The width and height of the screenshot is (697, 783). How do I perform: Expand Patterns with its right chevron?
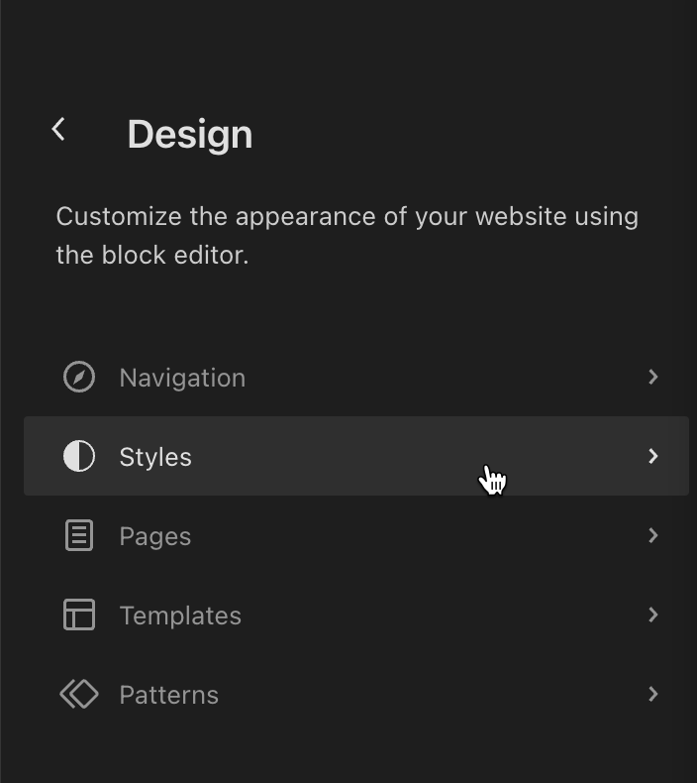pos(652,694)
